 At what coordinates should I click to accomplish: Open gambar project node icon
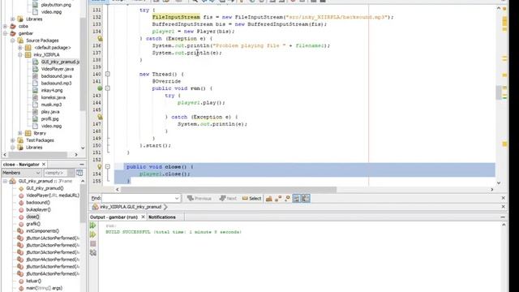(x=13, y=33)
